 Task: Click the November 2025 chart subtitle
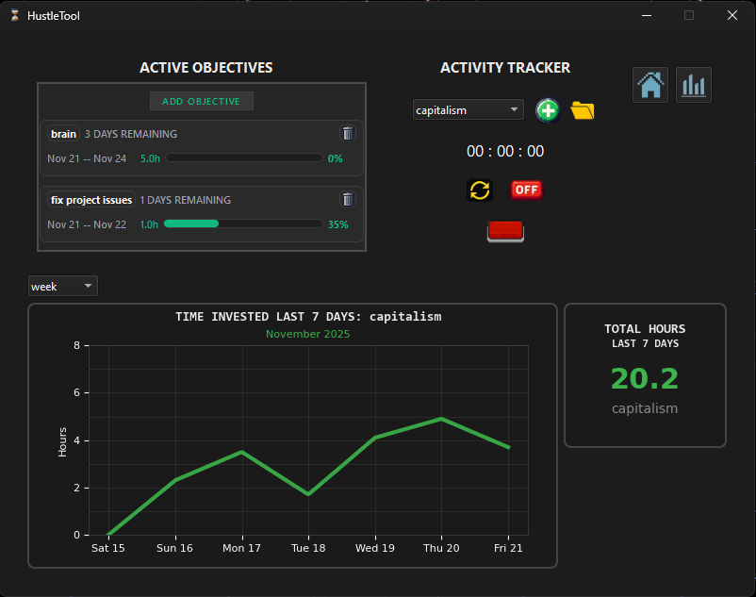point(308,334)
